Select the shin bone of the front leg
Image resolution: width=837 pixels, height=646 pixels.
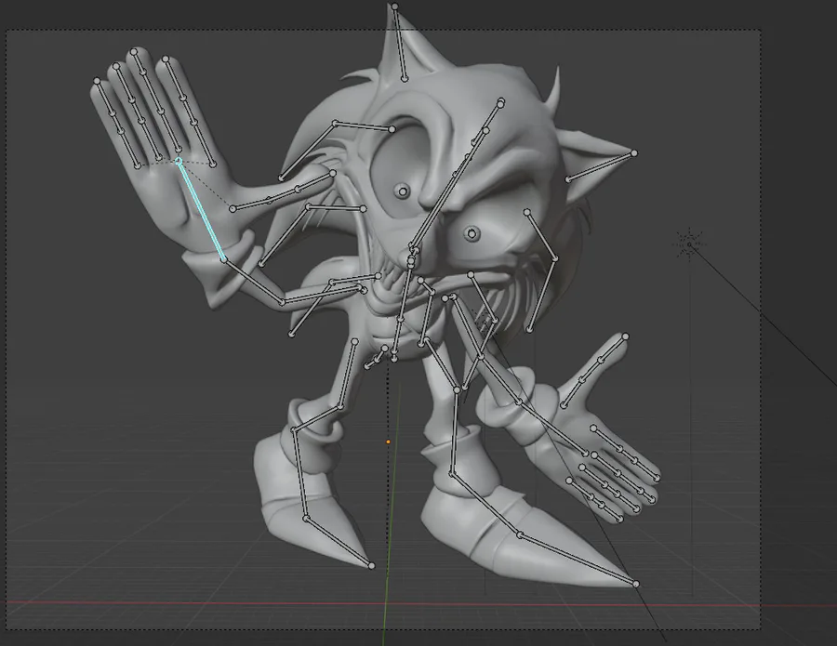coord(454,431)
